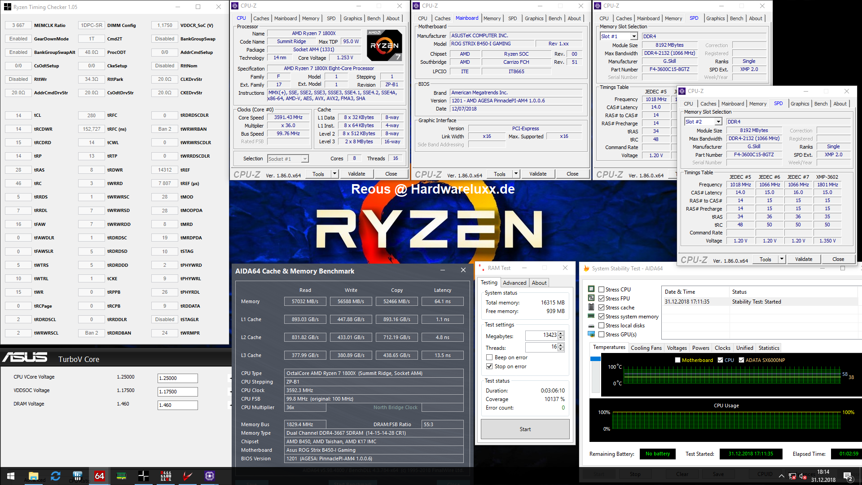Toggle the Motherboard temperature checkbox
862x485 pixels.
click(677, 360)
